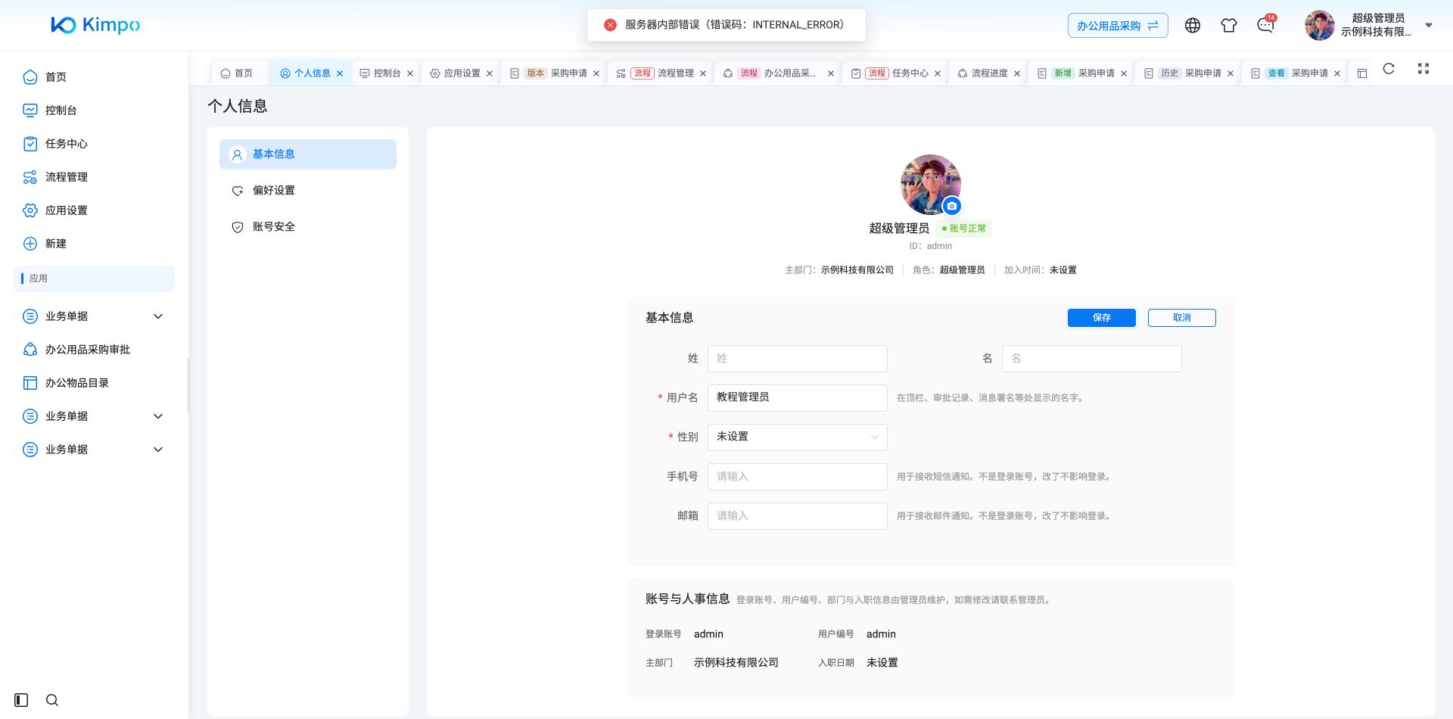Open the user account dropdown arrow
The width and height of the screenshot is (1453, 719).
coord(1429,25)
